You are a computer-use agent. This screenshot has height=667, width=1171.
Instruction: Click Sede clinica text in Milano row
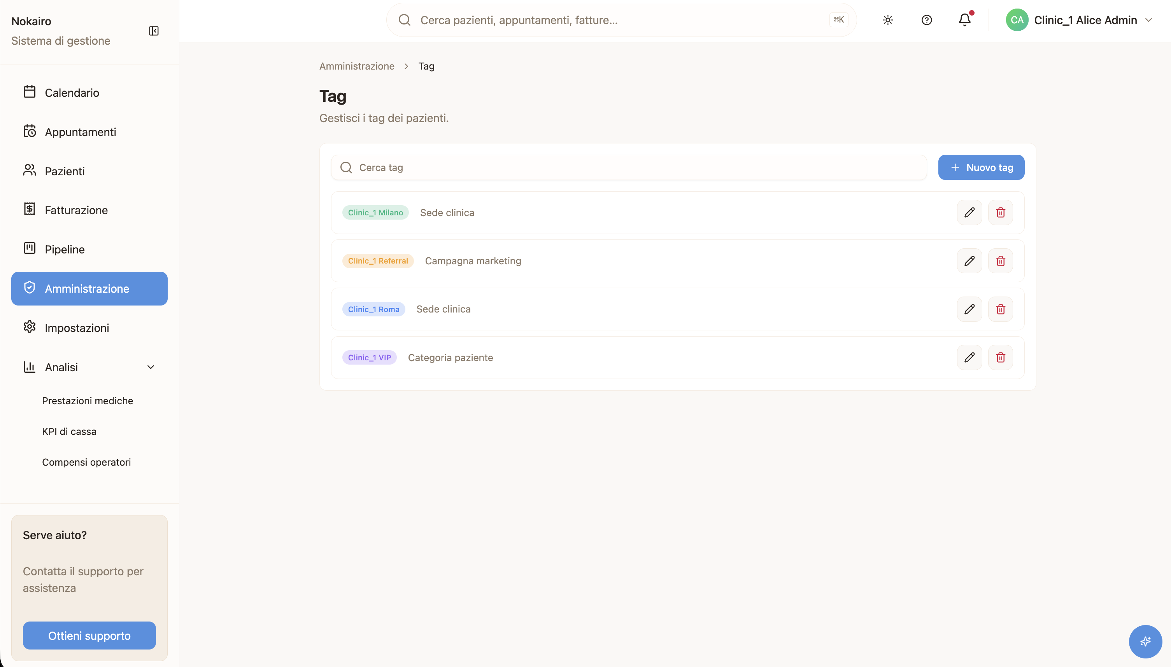point(447,213)
